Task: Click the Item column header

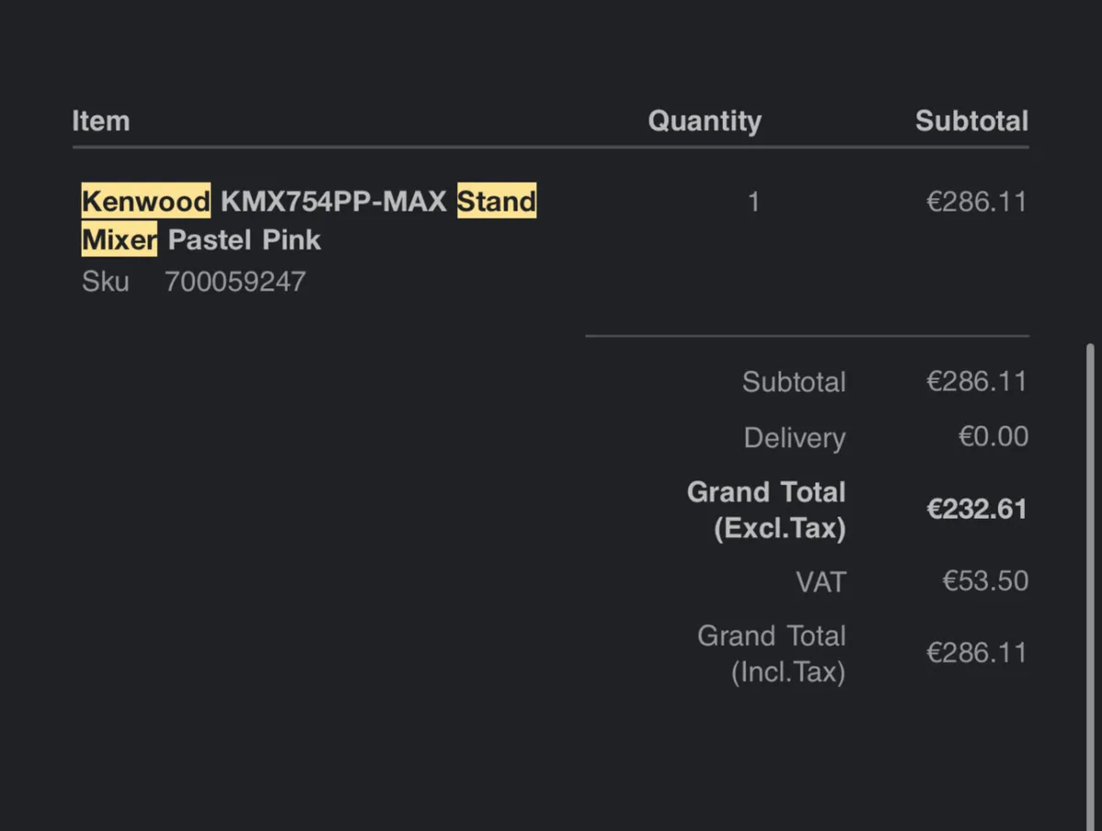Action: (101, 121)
